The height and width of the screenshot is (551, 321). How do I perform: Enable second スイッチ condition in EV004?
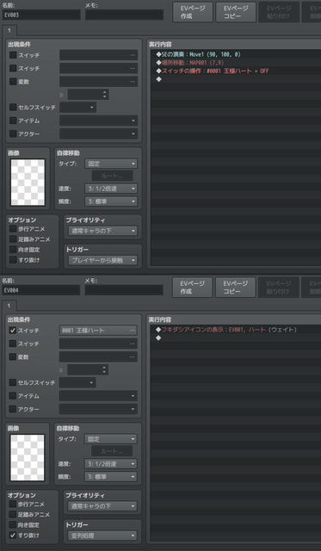pos(13,344)
